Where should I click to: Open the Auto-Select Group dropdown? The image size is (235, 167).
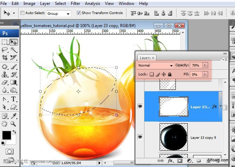pos(58,13)
